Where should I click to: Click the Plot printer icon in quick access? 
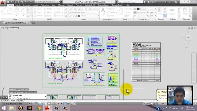point(22,2)
